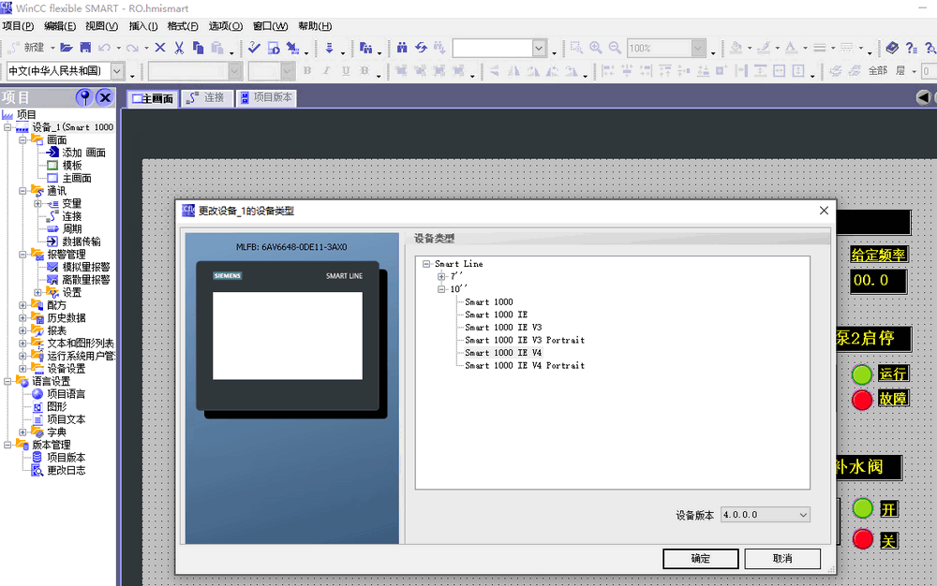
Task: Collapse the Smart Line tree node
Action: click(426, 264)
